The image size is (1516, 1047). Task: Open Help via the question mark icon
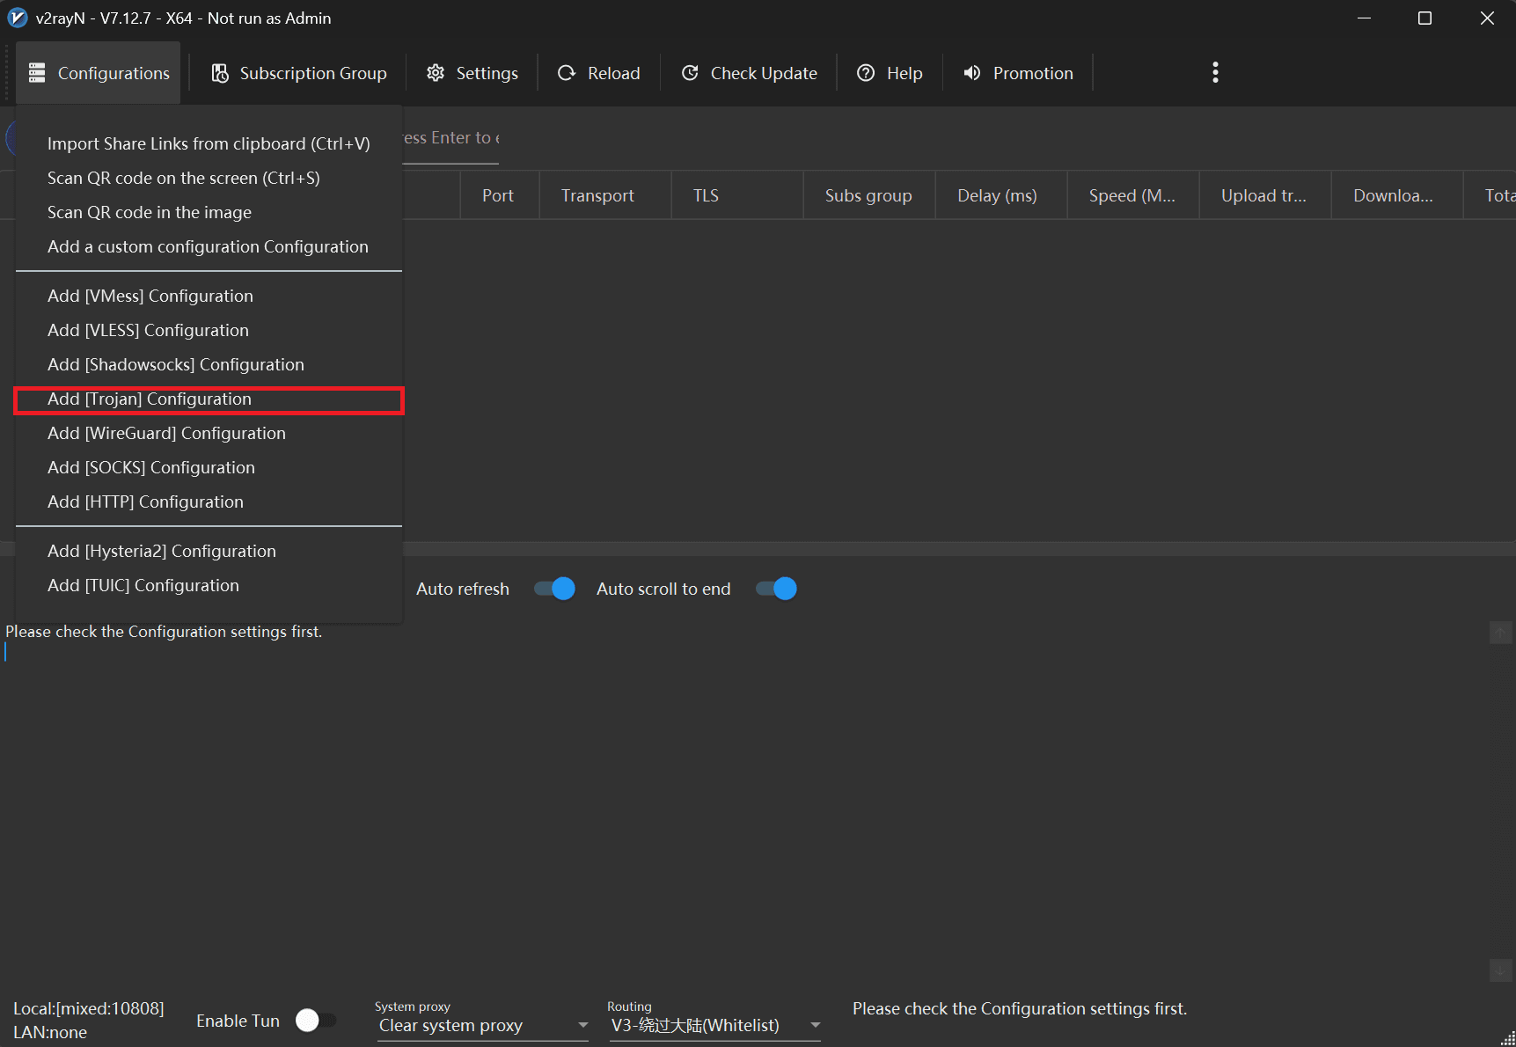pyautogui.click(x=866, y=72)
